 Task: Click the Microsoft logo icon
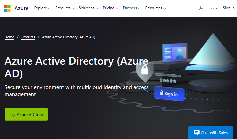7,8
